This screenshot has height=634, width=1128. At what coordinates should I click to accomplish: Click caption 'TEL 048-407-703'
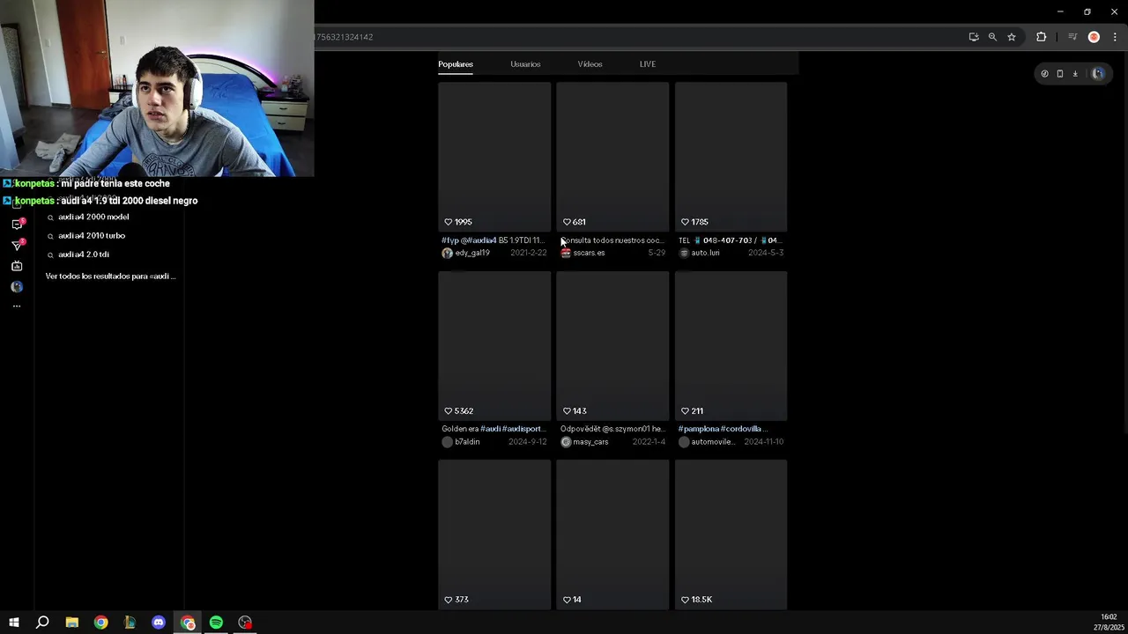pyautogui.click(x=729, y=240)
